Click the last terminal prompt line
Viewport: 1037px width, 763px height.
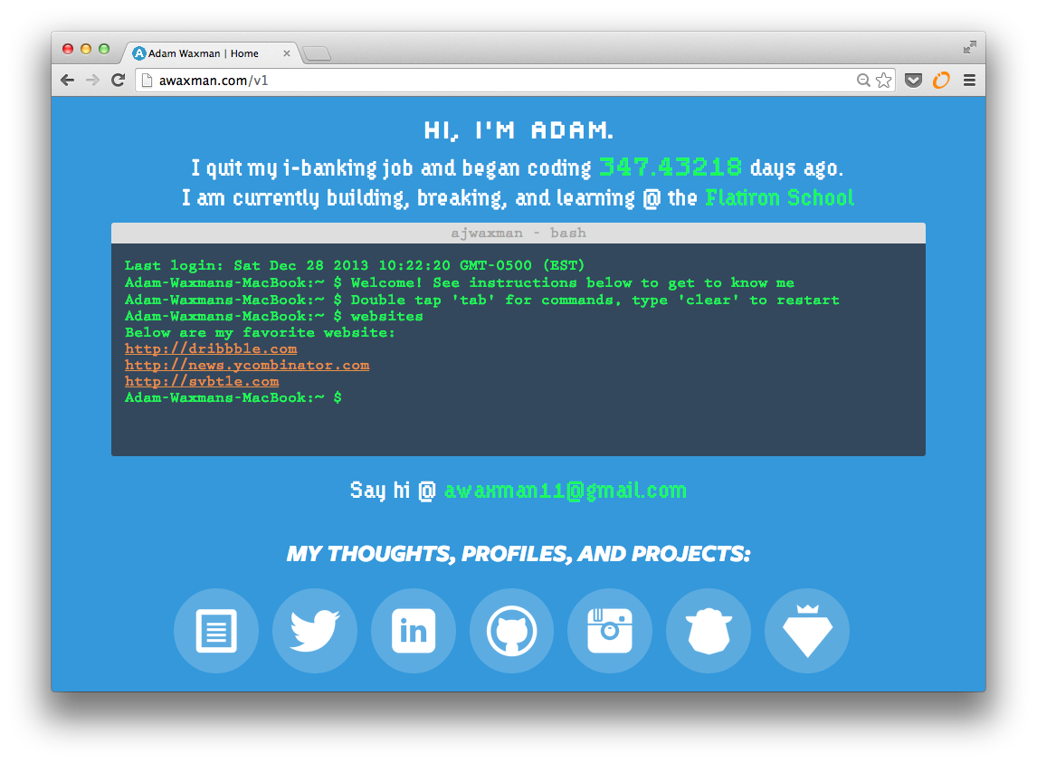[x=233, y=397]
